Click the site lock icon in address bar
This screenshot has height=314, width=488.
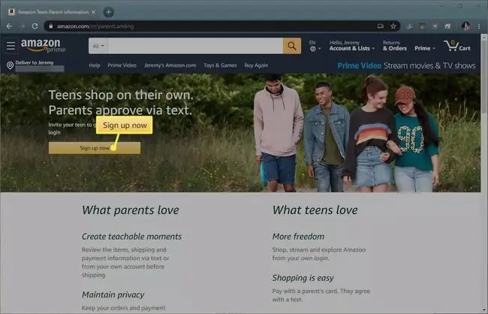tap(51, 26)
